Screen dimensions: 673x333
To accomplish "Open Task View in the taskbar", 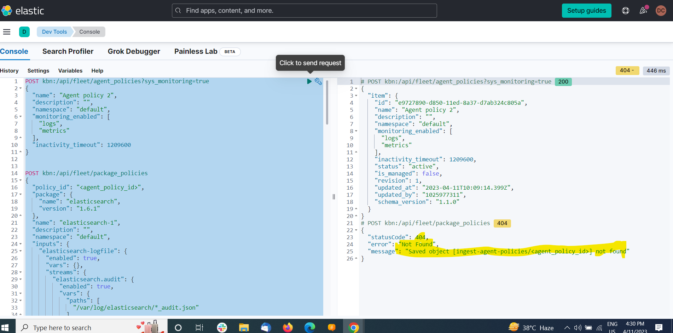I will pos(199,328).
